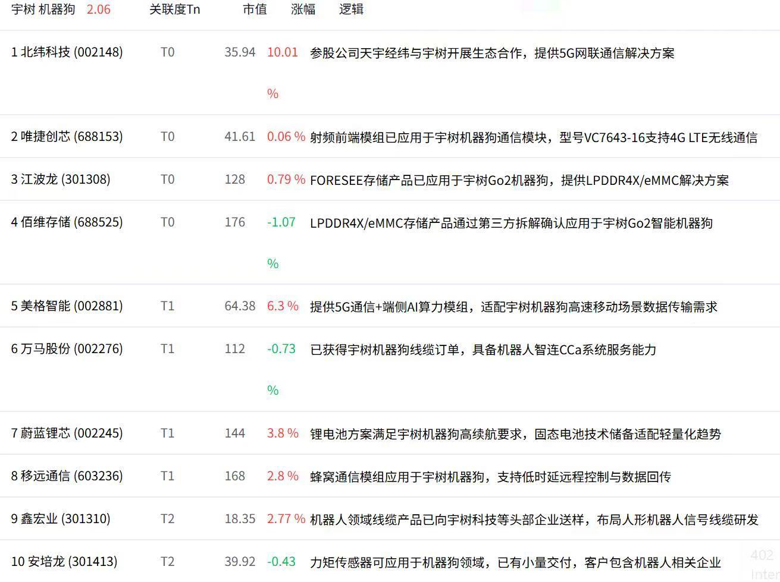Click logic text mentioning VC7643-16
This screenshot has width=780, height=582.
tap(534, 137)
